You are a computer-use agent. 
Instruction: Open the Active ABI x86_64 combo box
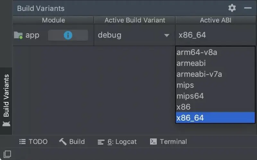(x=215, y=35)
